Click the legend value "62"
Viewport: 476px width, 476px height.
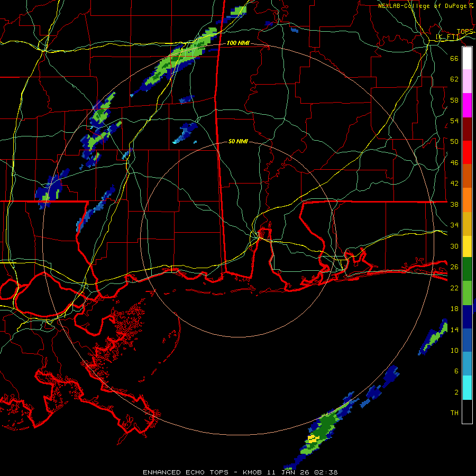(454, 79)
